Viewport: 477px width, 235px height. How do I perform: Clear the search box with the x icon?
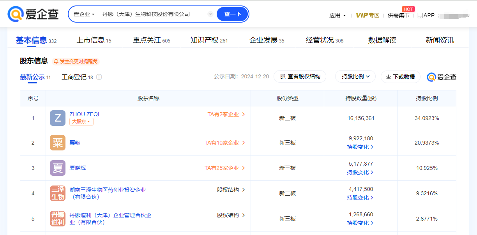pyautogui.click(x=210, y=14)
